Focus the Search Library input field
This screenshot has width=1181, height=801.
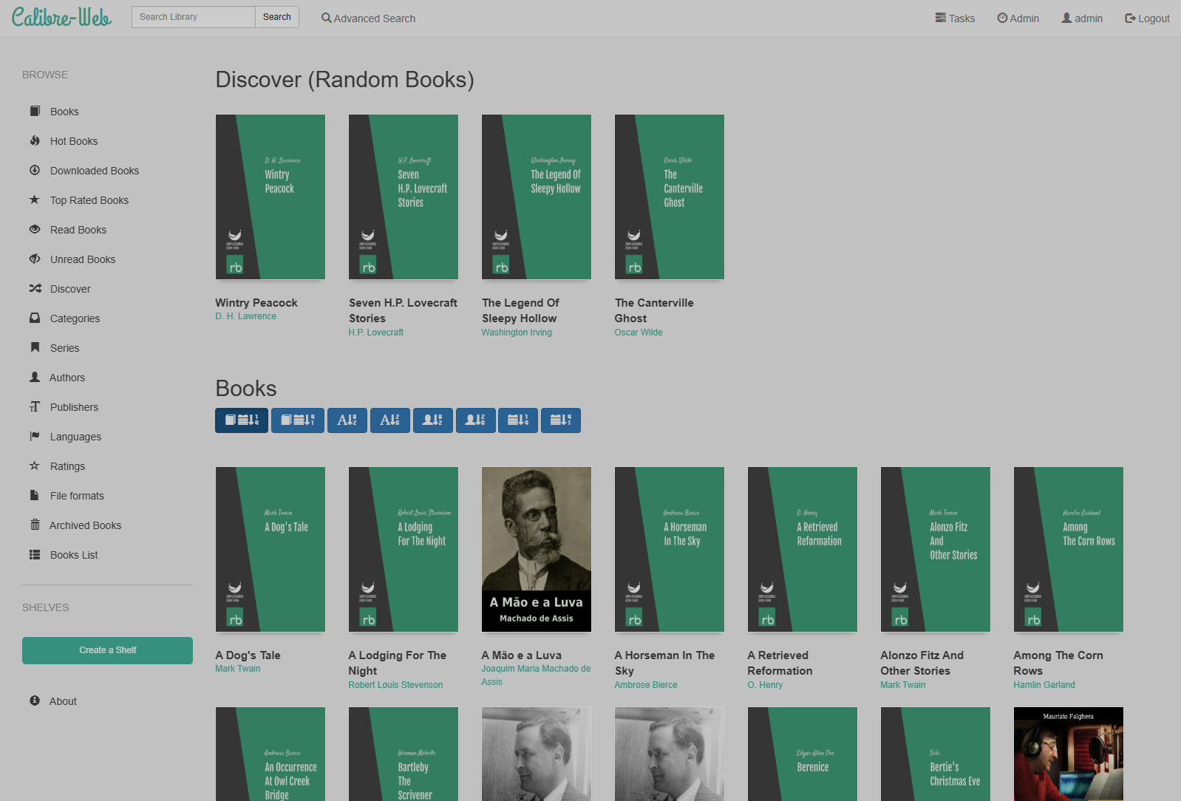(194, 17)
